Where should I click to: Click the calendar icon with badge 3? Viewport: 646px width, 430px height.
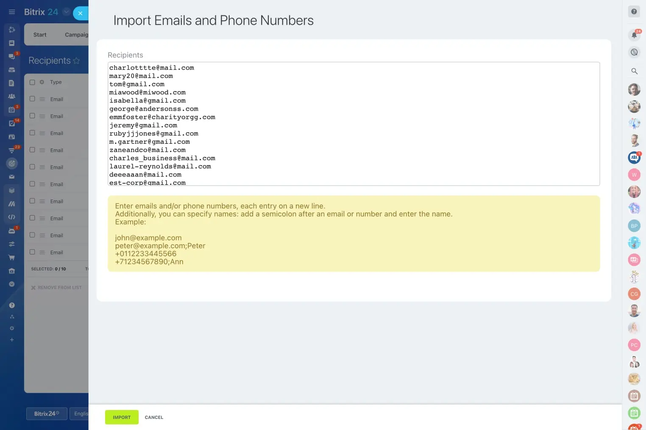click(12, 109)
